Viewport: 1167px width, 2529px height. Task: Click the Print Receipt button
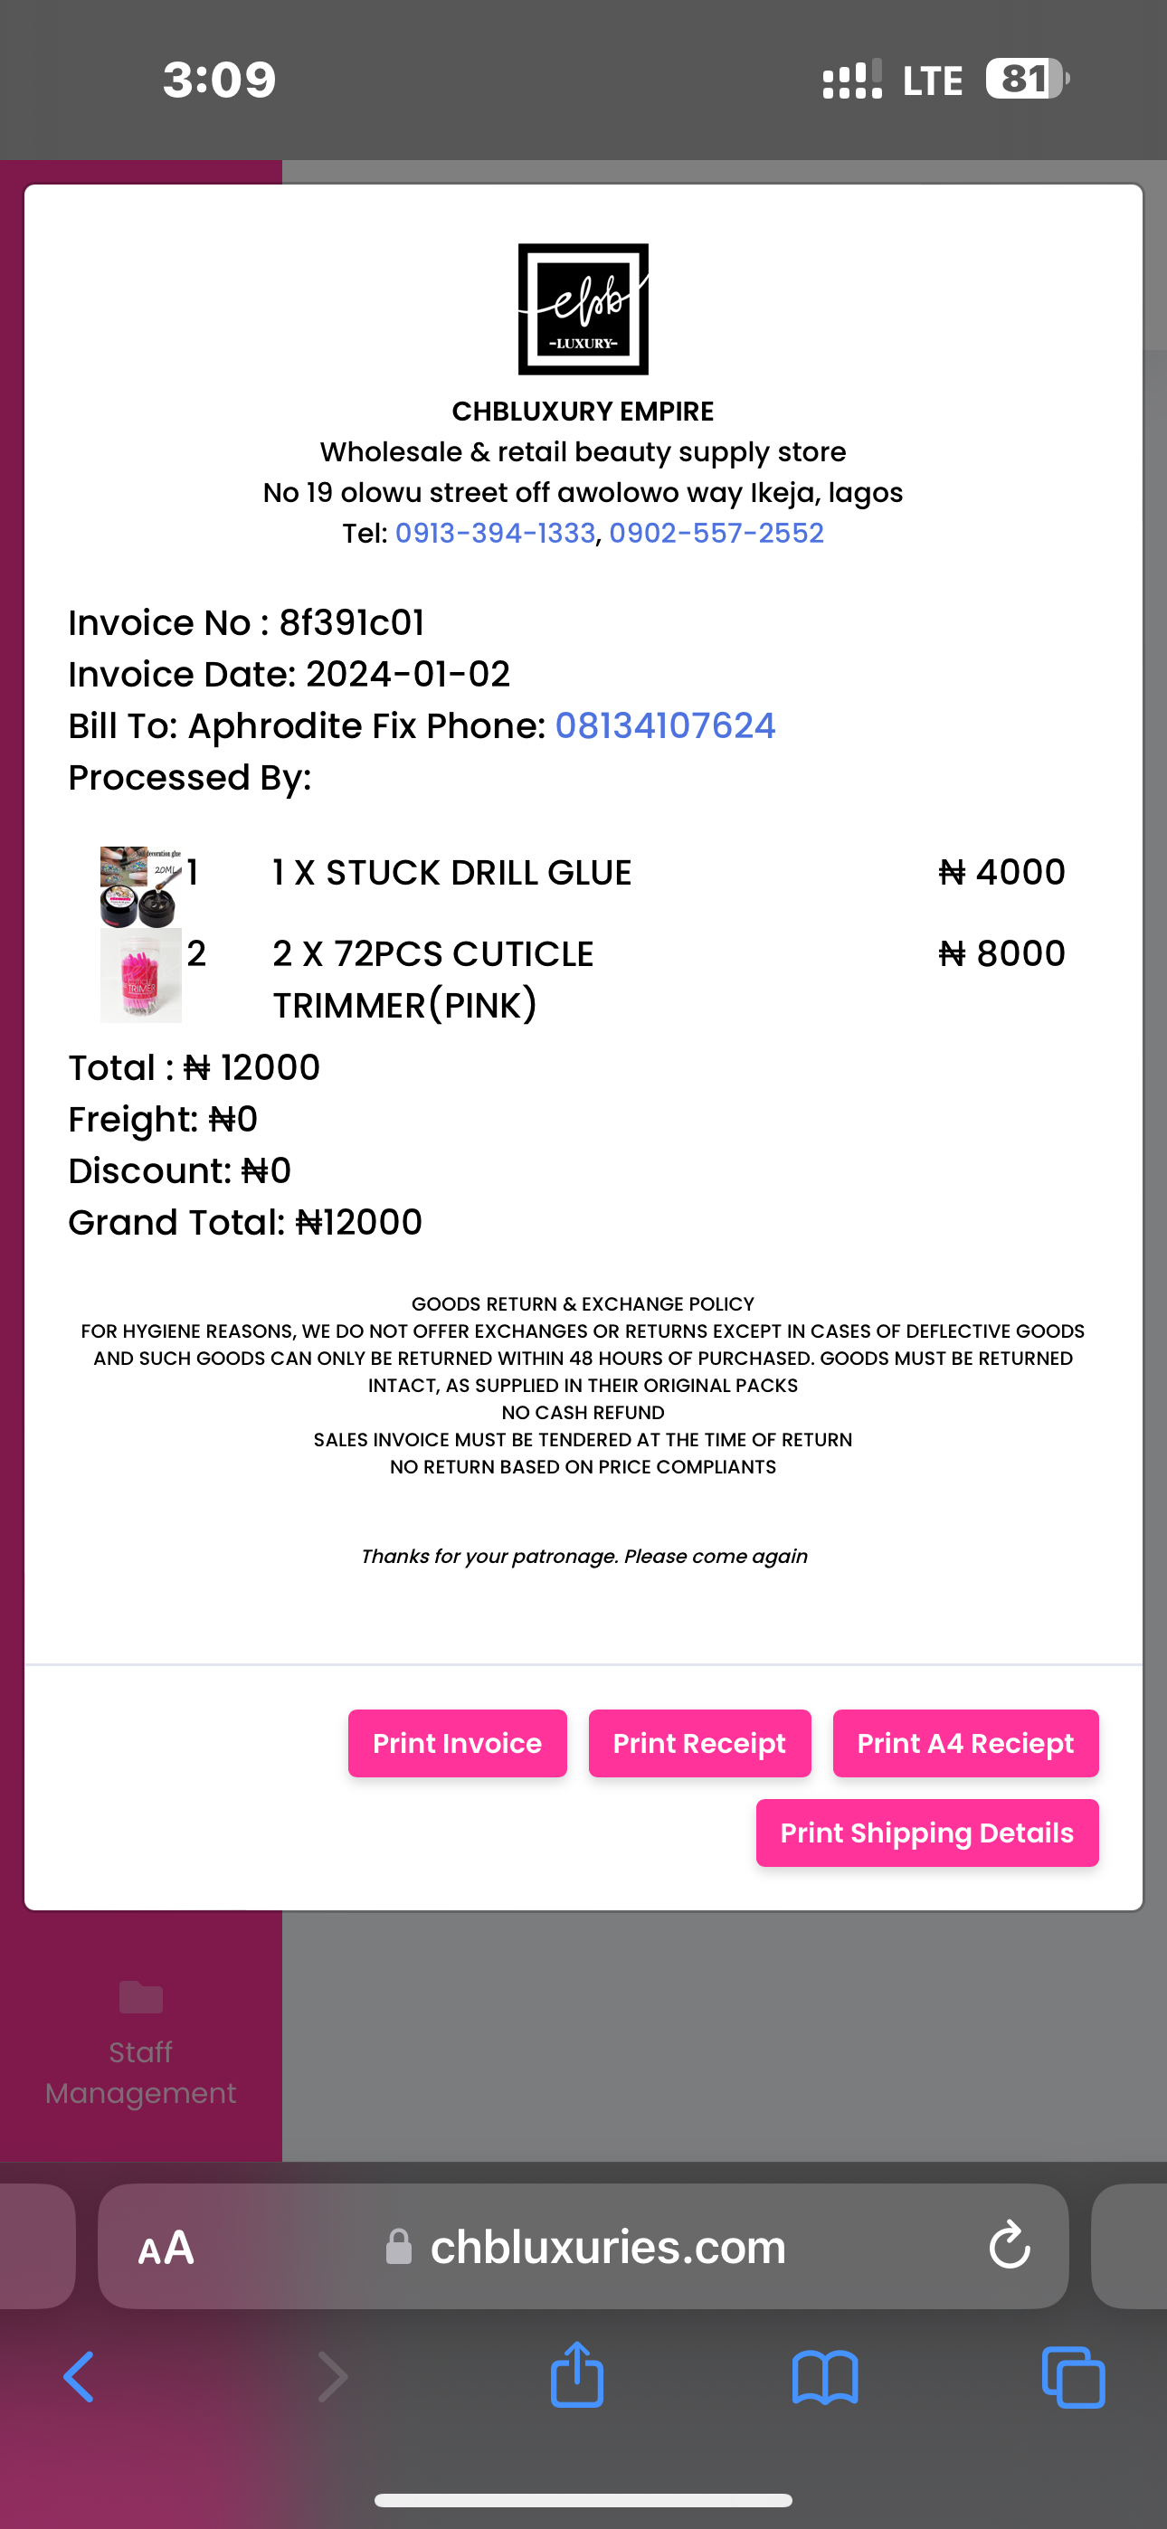pyautogui.click(x=699, y=1743)
